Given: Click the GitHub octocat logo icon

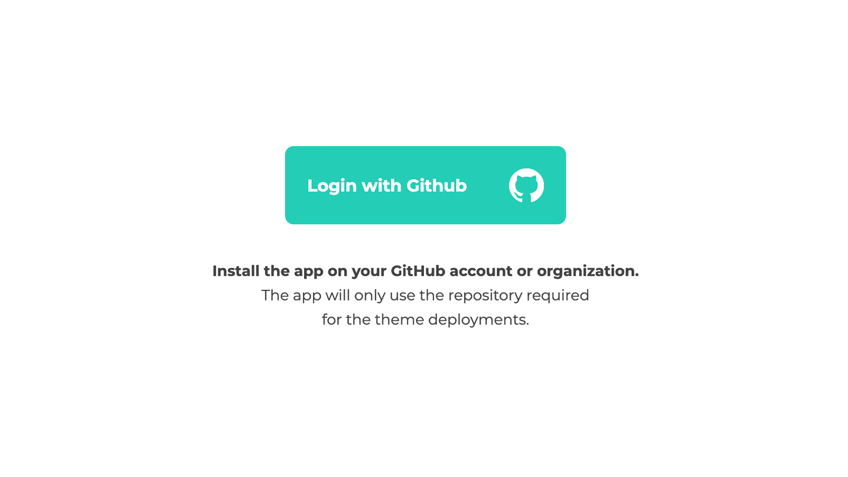Looking at the screenshot, I should click(x=526, y=185).
